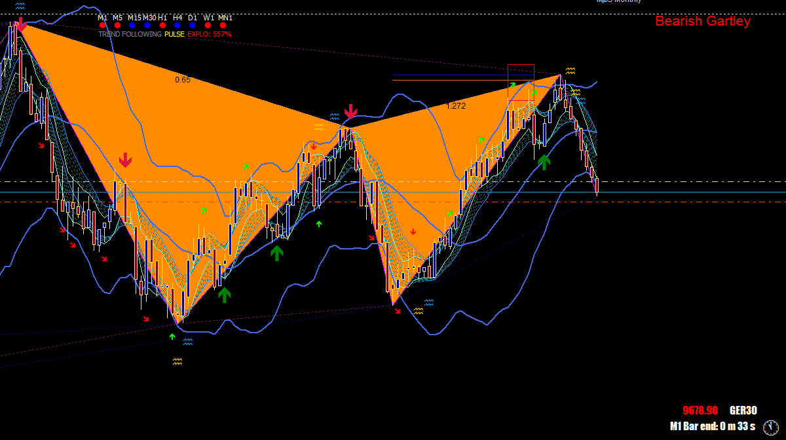Click the MN1 timeframe label
The height and width of the screenshot is (440, 786).
coord(225,18)
